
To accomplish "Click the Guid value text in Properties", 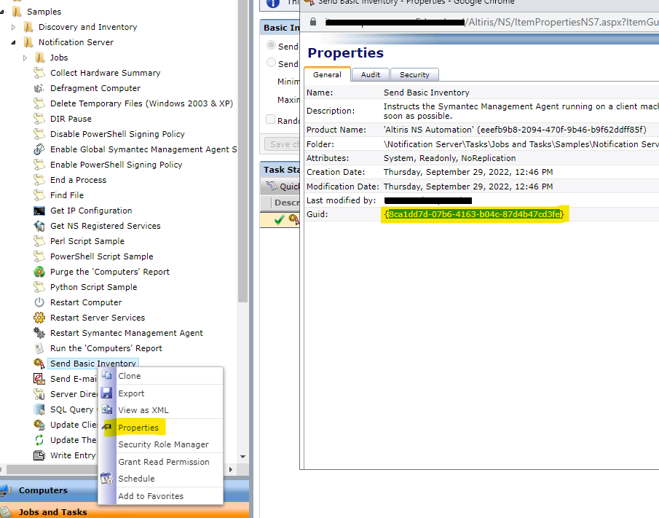I will (474, 214).
